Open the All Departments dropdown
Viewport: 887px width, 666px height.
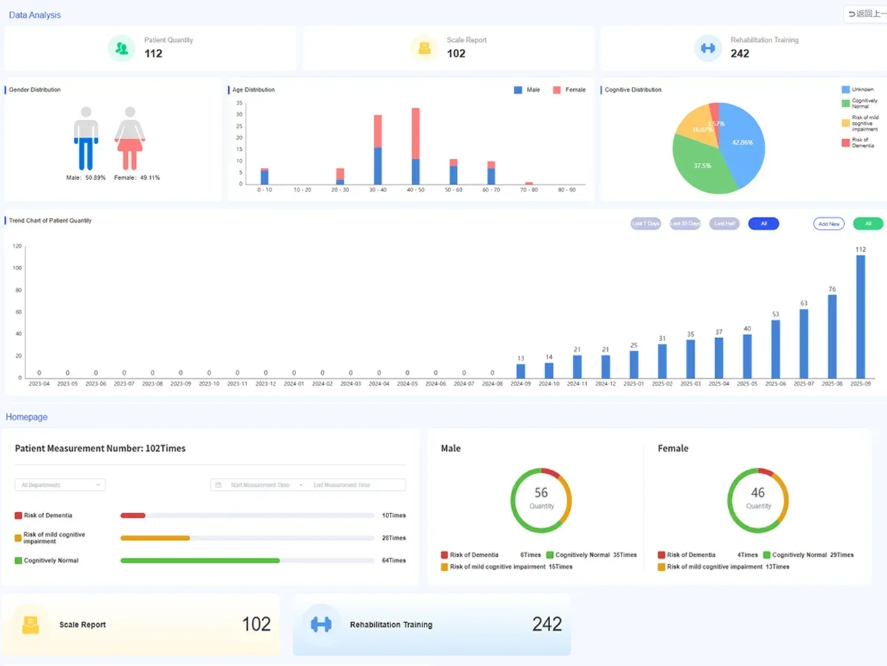(x=59, y=485)
